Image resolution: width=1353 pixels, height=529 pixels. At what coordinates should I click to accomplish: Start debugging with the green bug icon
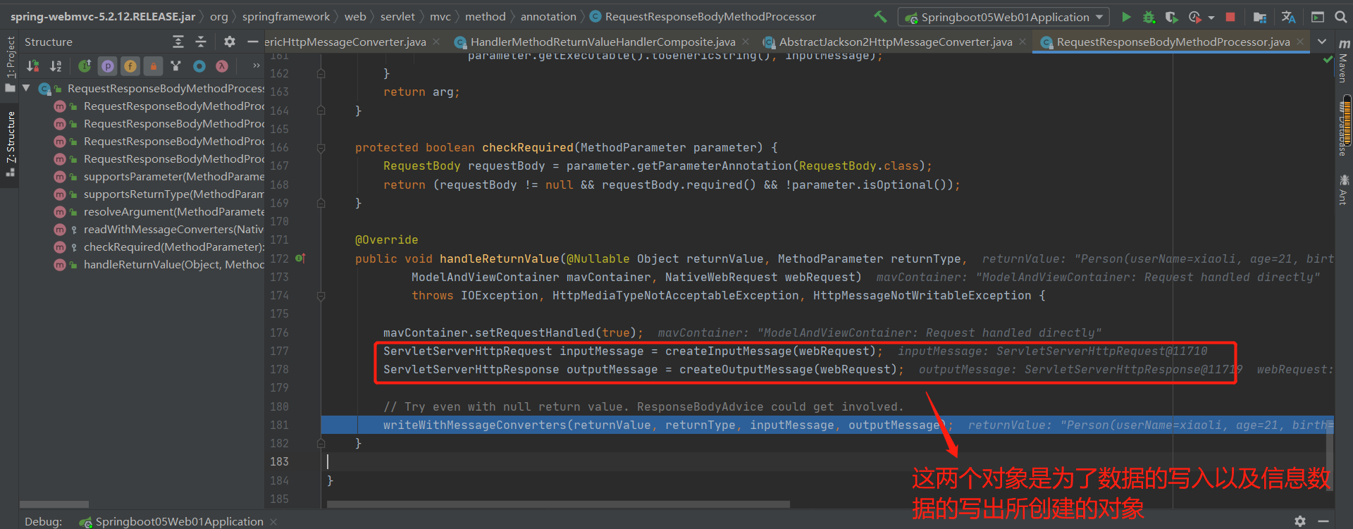pyautogui.click(x=1149, y=17)
